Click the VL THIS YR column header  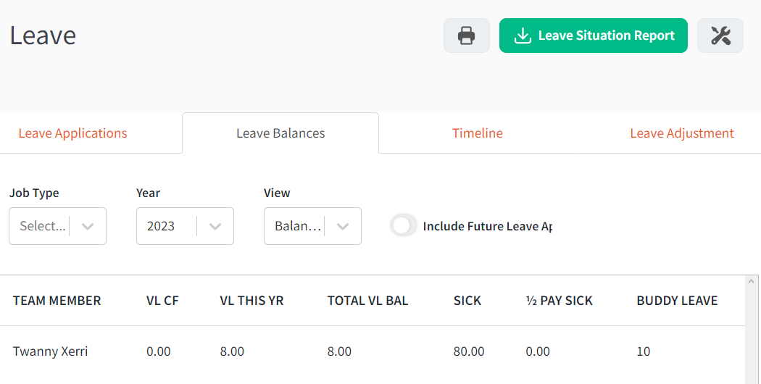point(251,301)
